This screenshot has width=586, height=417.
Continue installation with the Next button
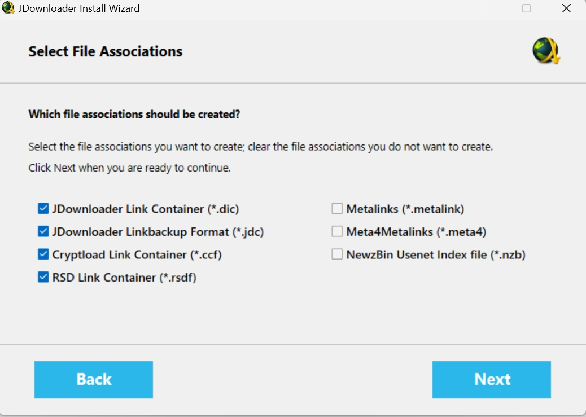[492, 379]
